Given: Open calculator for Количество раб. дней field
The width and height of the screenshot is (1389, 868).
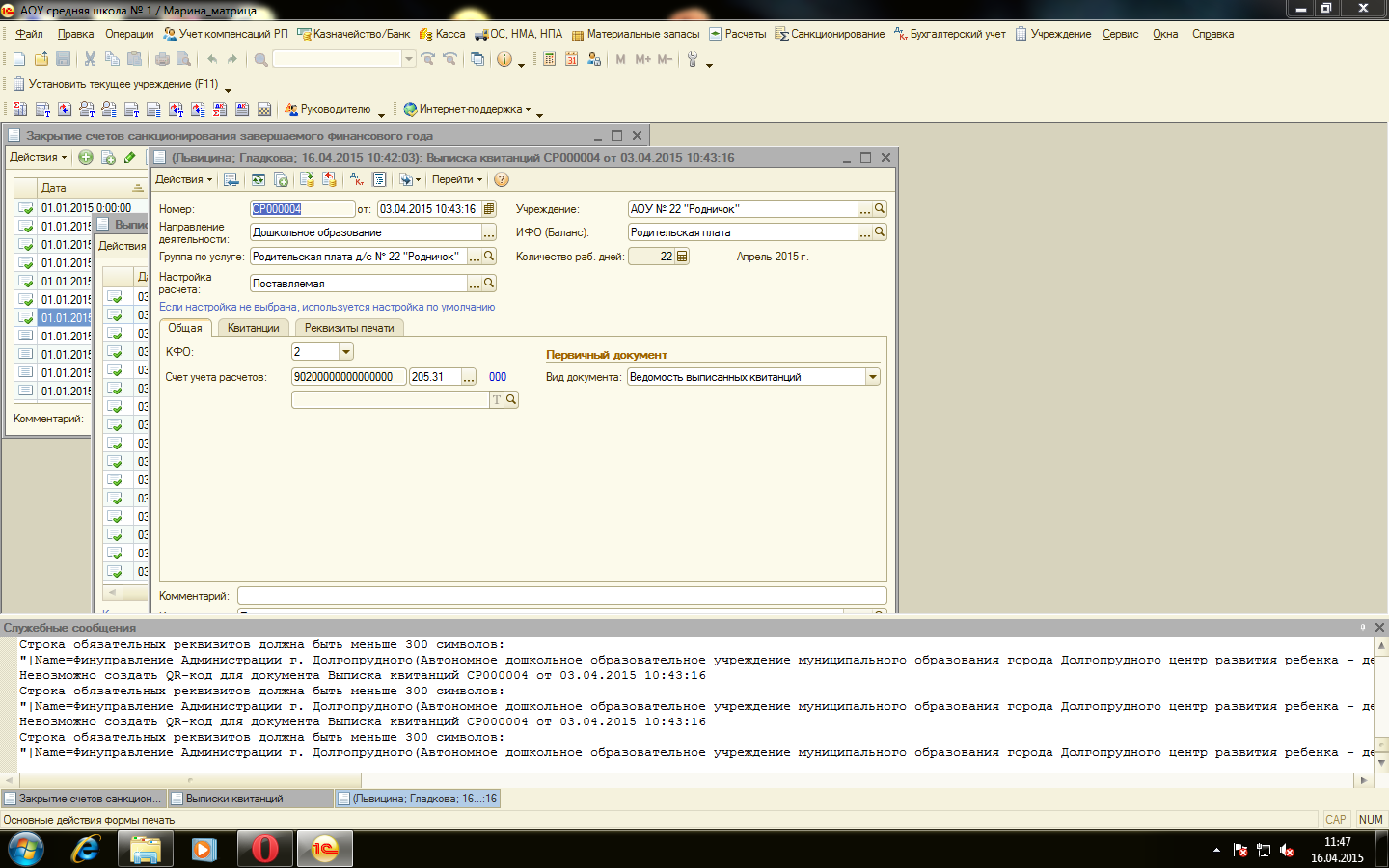Looking at the screenshot, I should (x=683, y=257).
